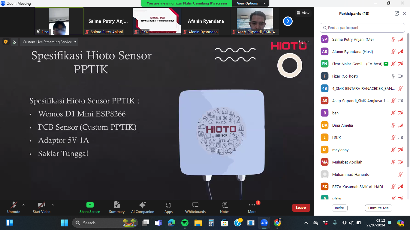410x230 pixels.
Task: Click the notification bell in system tray
Action: [x=390, y=223]
